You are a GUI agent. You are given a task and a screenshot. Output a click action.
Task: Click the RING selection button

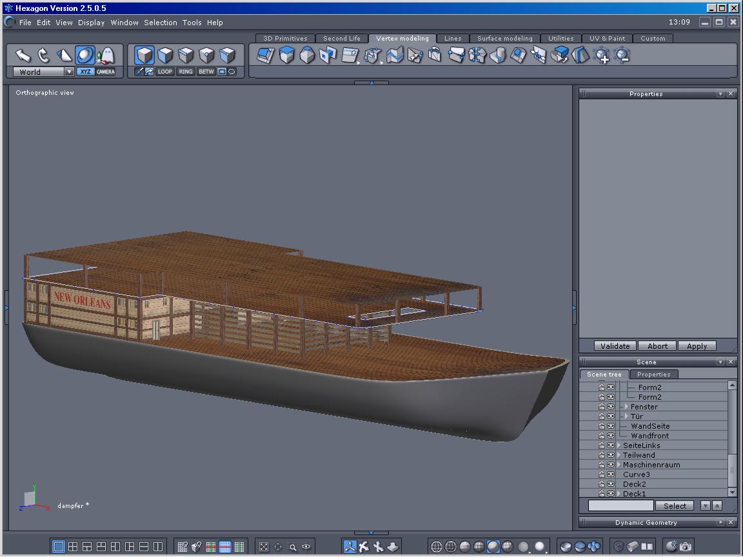coord(186,72)
